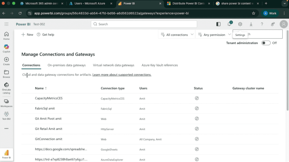Select Git Amit Pivot amit connection
This screenshot has width=289, height=162.
(x=48, y=119)
